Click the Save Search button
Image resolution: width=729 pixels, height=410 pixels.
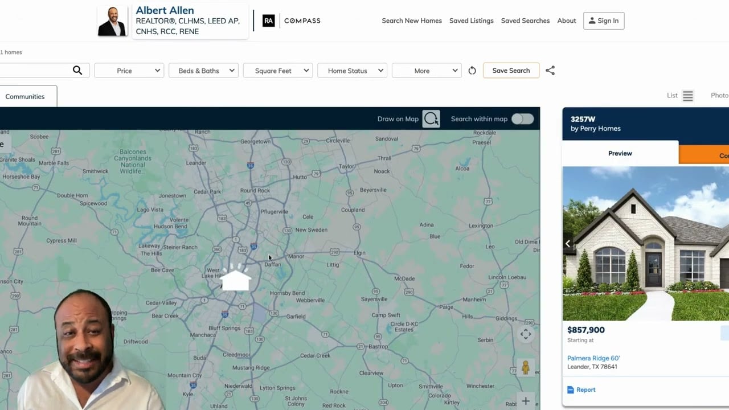point(511,71)
